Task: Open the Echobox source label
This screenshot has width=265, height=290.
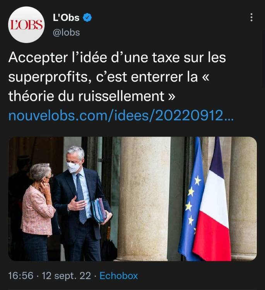Action: (119, 276)
